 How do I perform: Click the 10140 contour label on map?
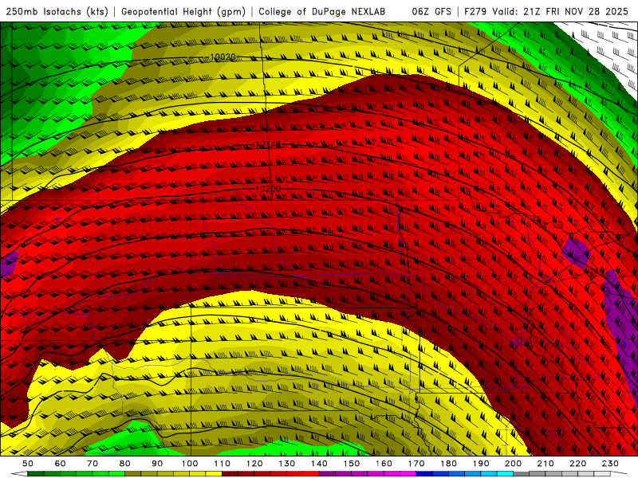(268, 144)
